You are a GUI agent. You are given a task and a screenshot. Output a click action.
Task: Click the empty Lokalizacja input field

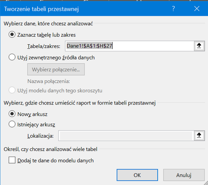point(126,135)
